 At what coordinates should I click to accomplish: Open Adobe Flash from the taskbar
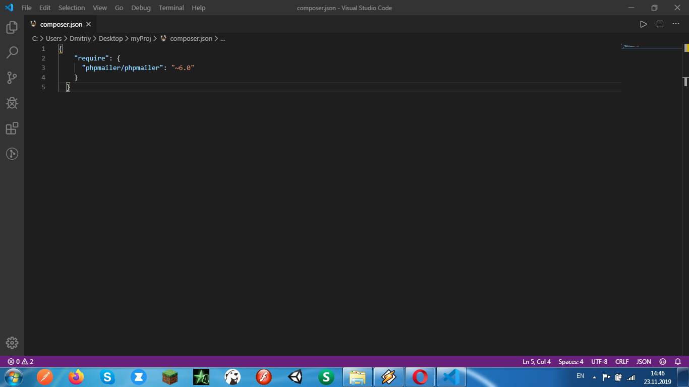click(x=263, y=376)
